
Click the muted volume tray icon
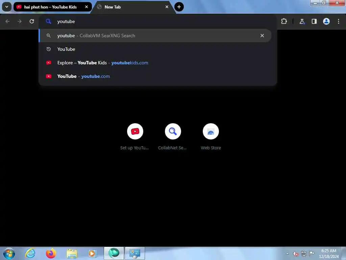click(296, 254)
